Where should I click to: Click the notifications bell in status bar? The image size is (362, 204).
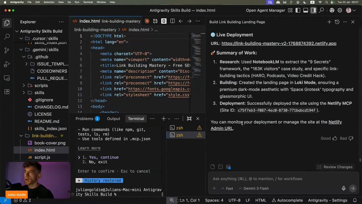(355, 200)
